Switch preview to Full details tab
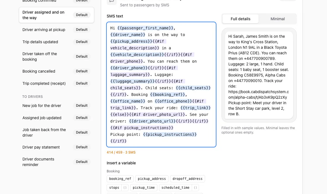The height and width of the screenshot is (194, 327). click(x=241, y=19)
